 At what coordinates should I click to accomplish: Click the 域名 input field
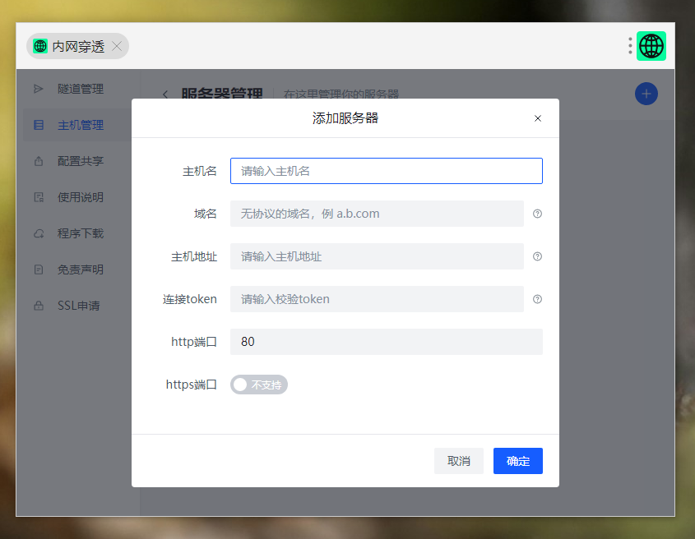[377, 214]
